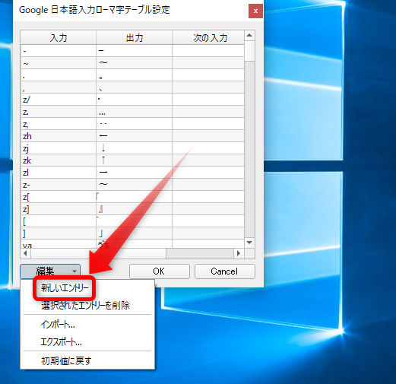396x384 pixels.
Task: Select the '[' input cell
Action: point(59,221)
